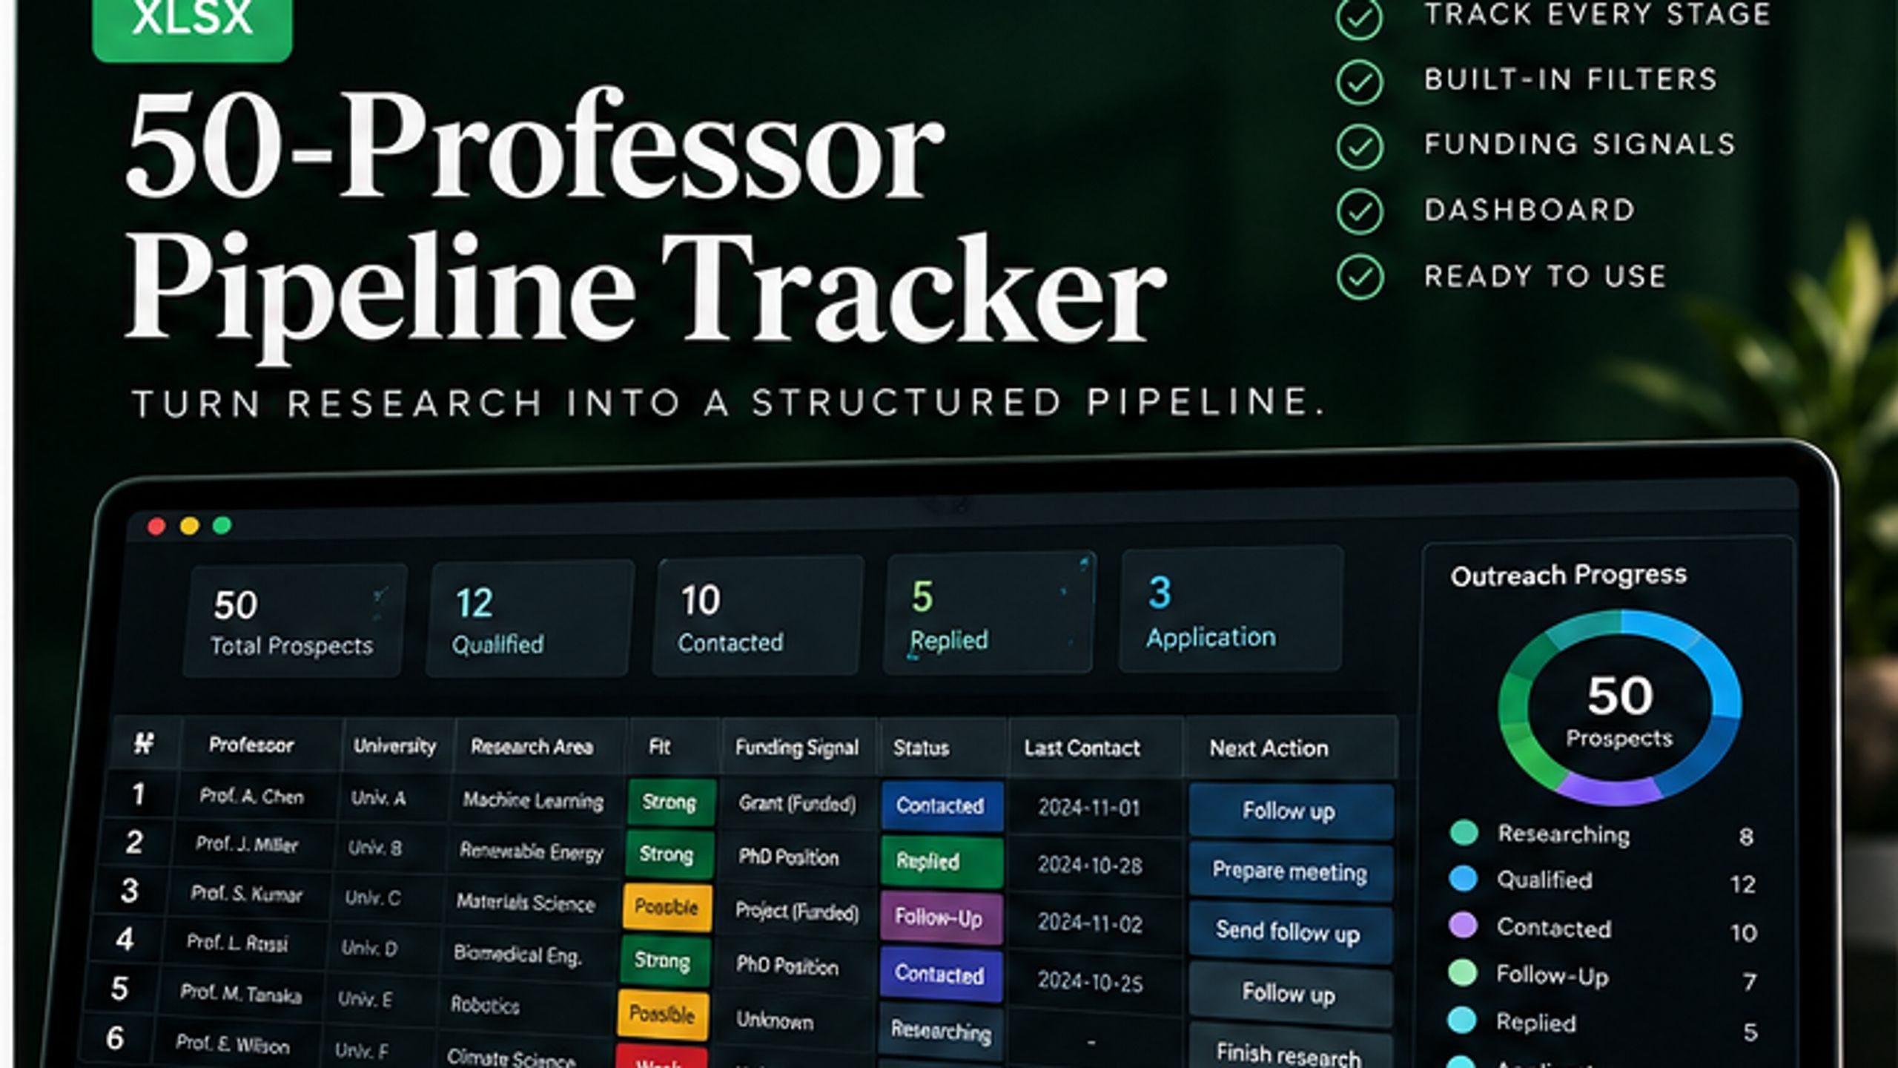Click the Possible fit badge for Prof. S. Kumar
The width and height of the screenshot is (1898, 1068).
point(667,907)
